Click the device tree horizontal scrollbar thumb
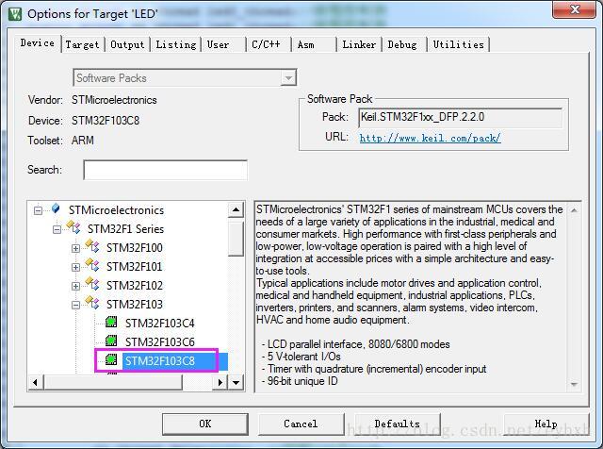This screenshot has height=449, width=603. point(113,382)
